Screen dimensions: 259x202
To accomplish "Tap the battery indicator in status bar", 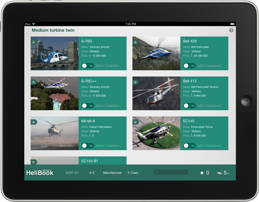I will (232, 24).
